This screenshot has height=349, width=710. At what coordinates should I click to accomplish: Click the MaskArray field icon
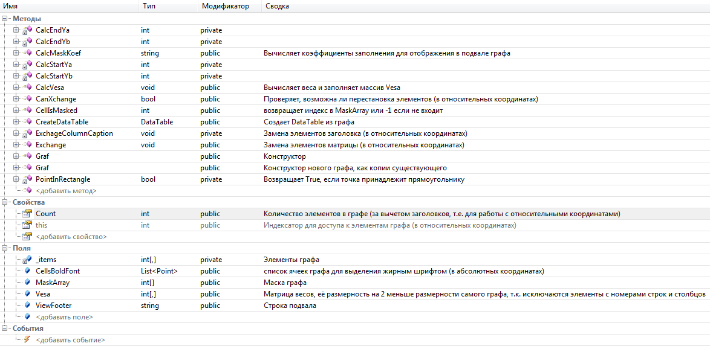click(28, 283)
